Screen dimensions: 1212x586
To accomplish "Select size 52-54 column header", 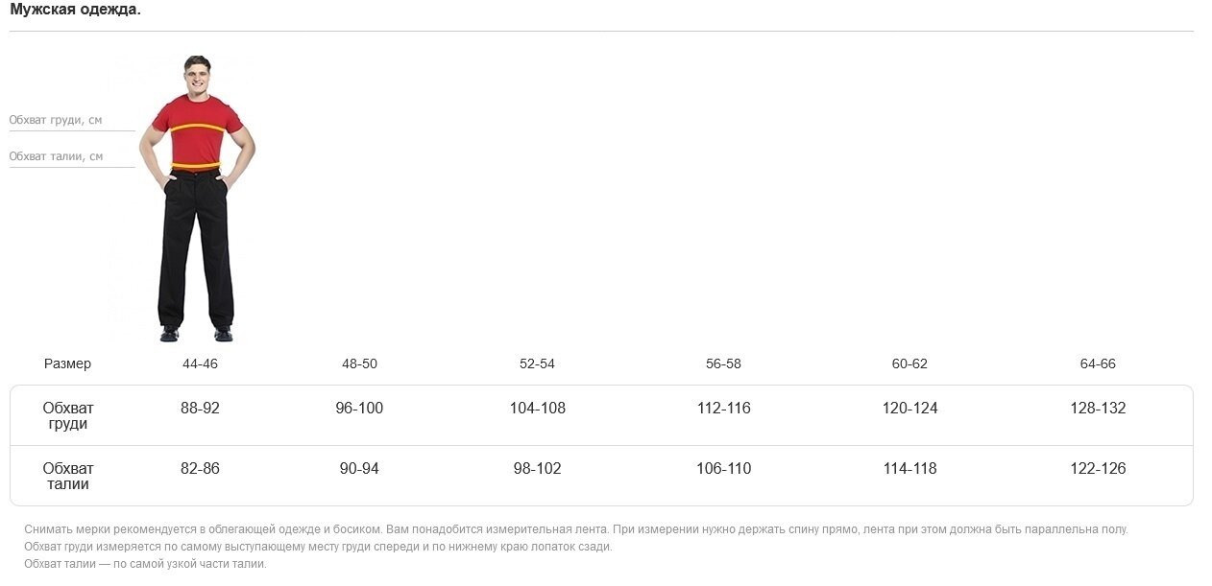I will (x=537, y=363).
